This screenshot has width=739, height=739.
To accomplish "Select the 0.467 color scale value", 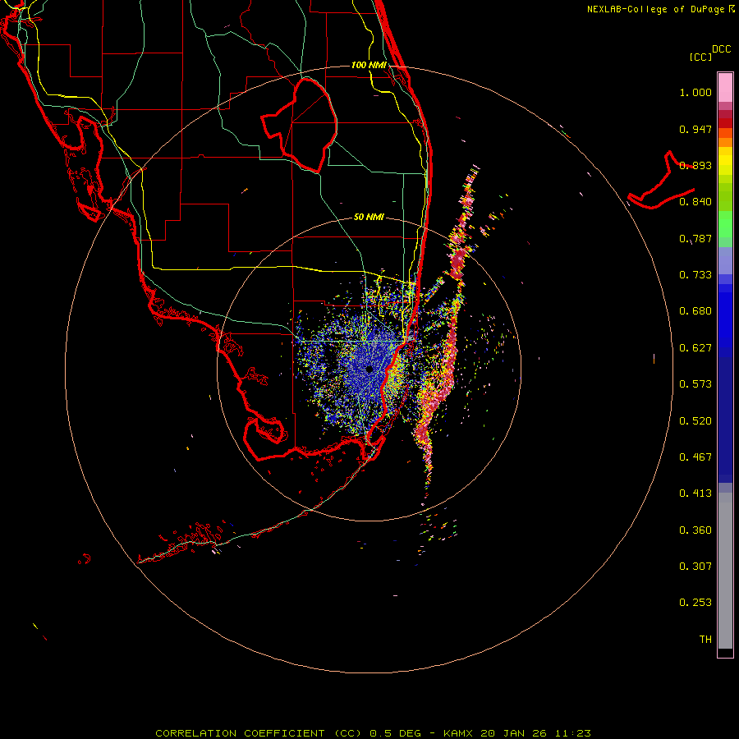I will 695,457.
